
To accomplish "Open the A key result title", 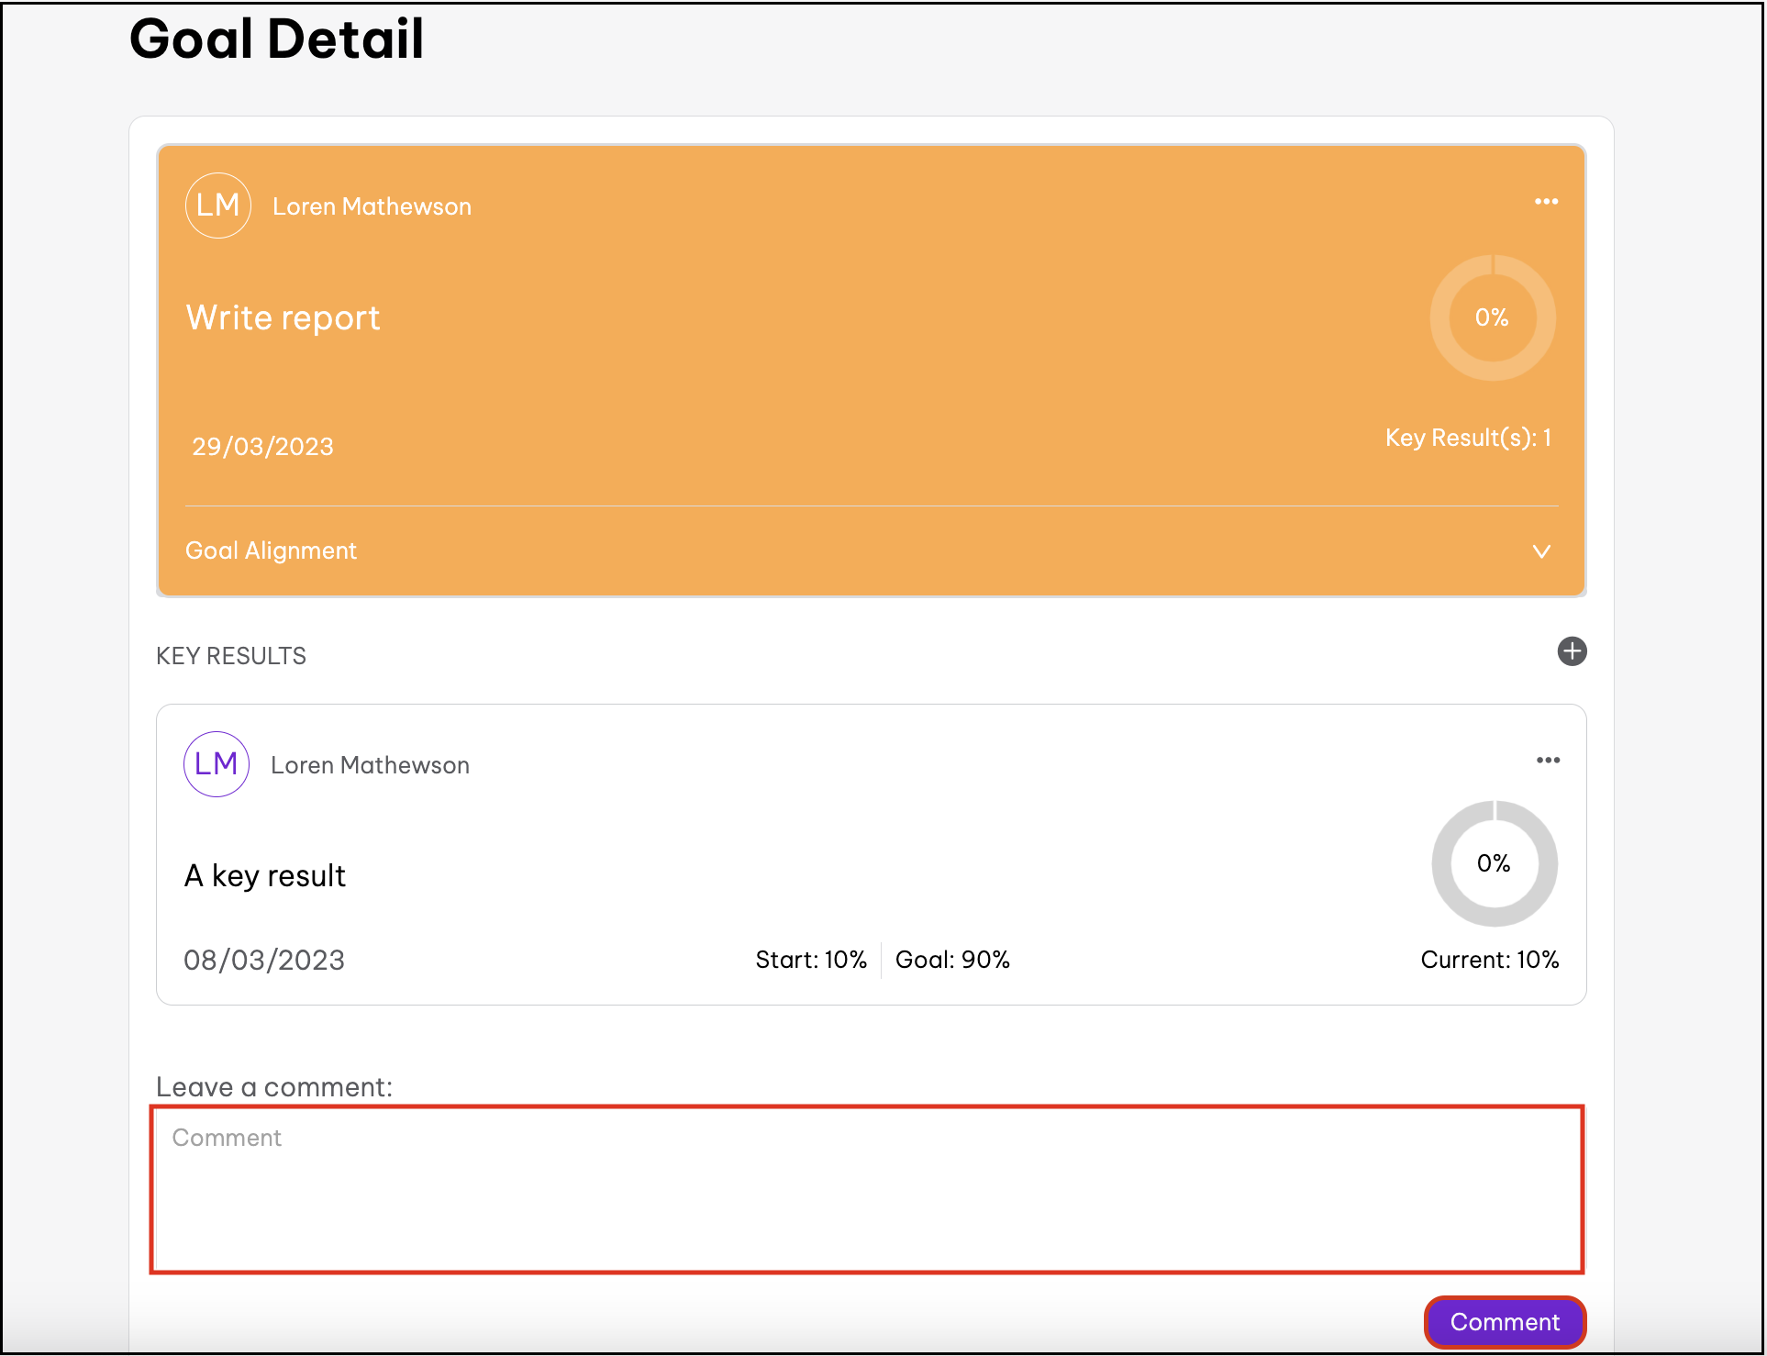I will tap(265, 876).
